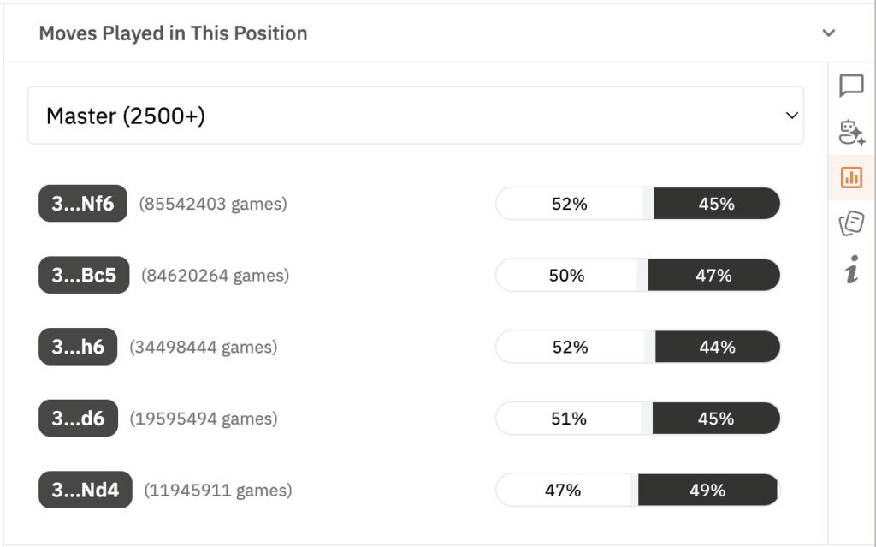Pick the 3...Nd4 move
The height and width of the screenshot is (547, 876).
pos(86,490)
